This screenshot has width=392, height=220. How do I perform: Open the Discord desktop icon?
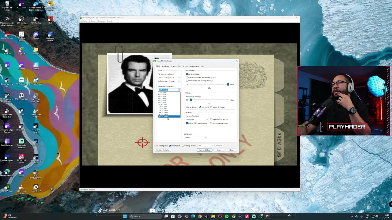[x=36, y=35]
